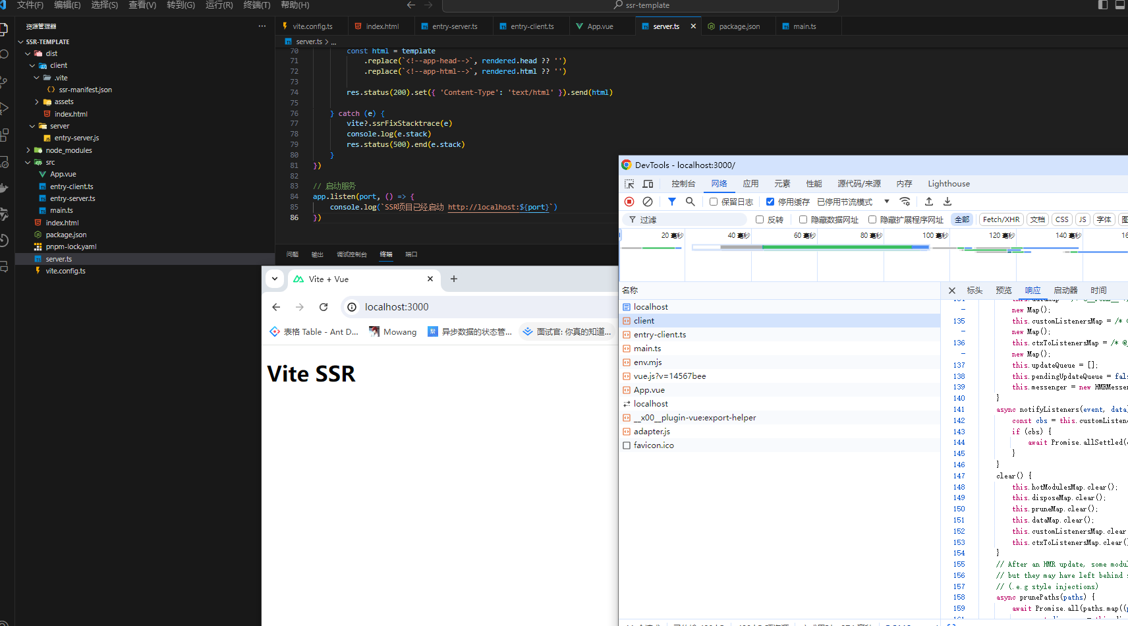The width and height of the screenshot is (1128, 626).
Task: Open the Docker view in the activity bar
Action: coord(4,188)
